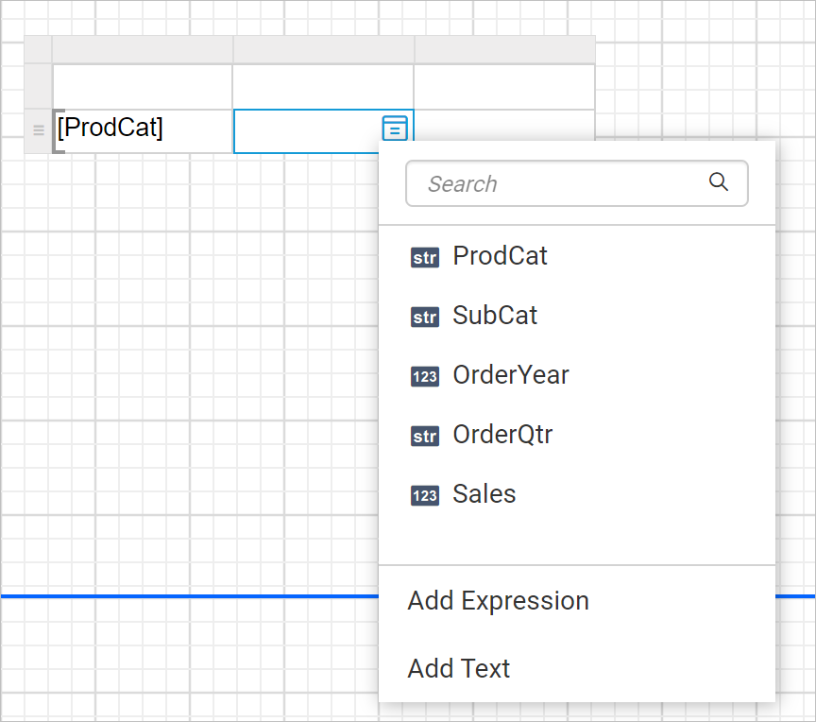Click the str type icon next to ProdCat

tap(425, 257)
